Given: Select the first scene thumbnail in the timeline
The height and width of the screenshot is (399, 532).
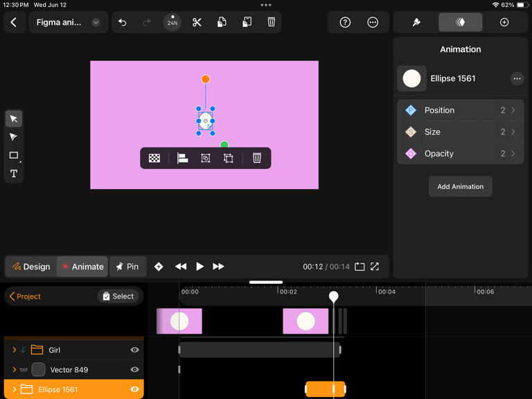Looking at the screenshot, I should (x=179, y=321).
